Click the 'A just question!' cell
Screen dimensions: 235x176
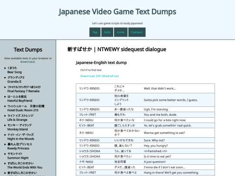pyautogui.click(x=154, y=162)
